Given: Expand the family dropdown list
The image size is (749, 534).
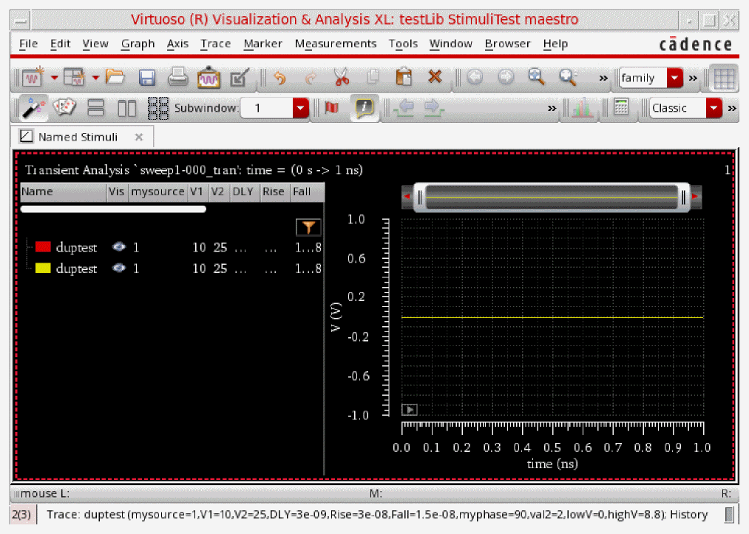Looking at the screenshot, I should 674,78.
